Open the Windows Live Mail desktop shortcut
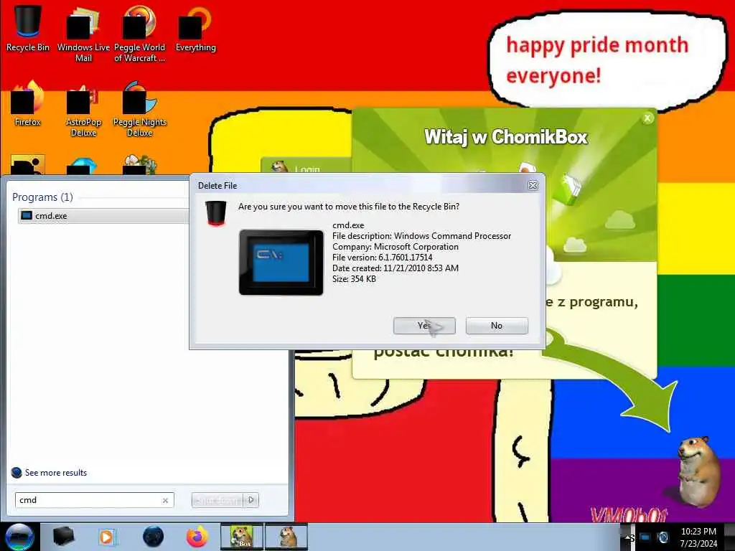Image resolution: width=735 pixels, height=551 pixels. click(83, 34)
